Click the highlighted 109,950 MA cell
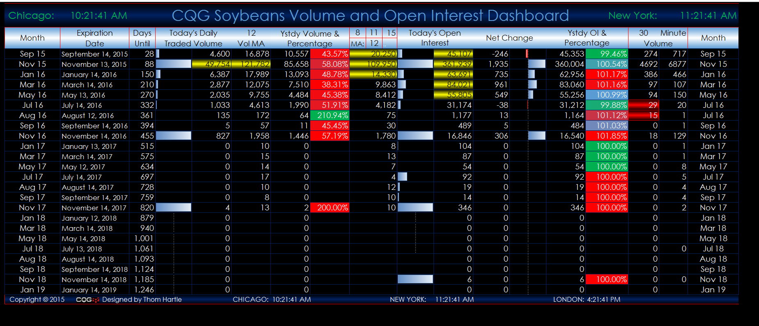The height and width of the screenshot is (326, 759). coord(373,64)
